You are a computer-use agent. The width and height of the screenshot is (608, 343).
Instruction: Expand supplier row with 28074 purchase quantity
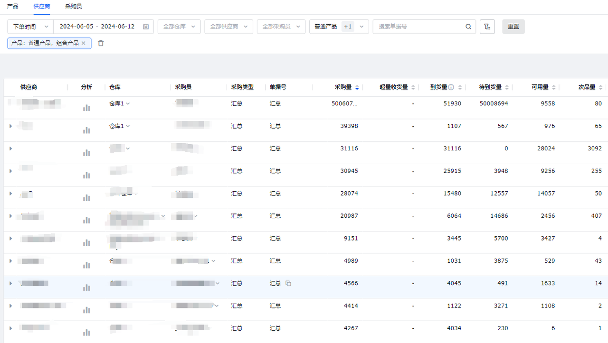click(x=10, y=194)
